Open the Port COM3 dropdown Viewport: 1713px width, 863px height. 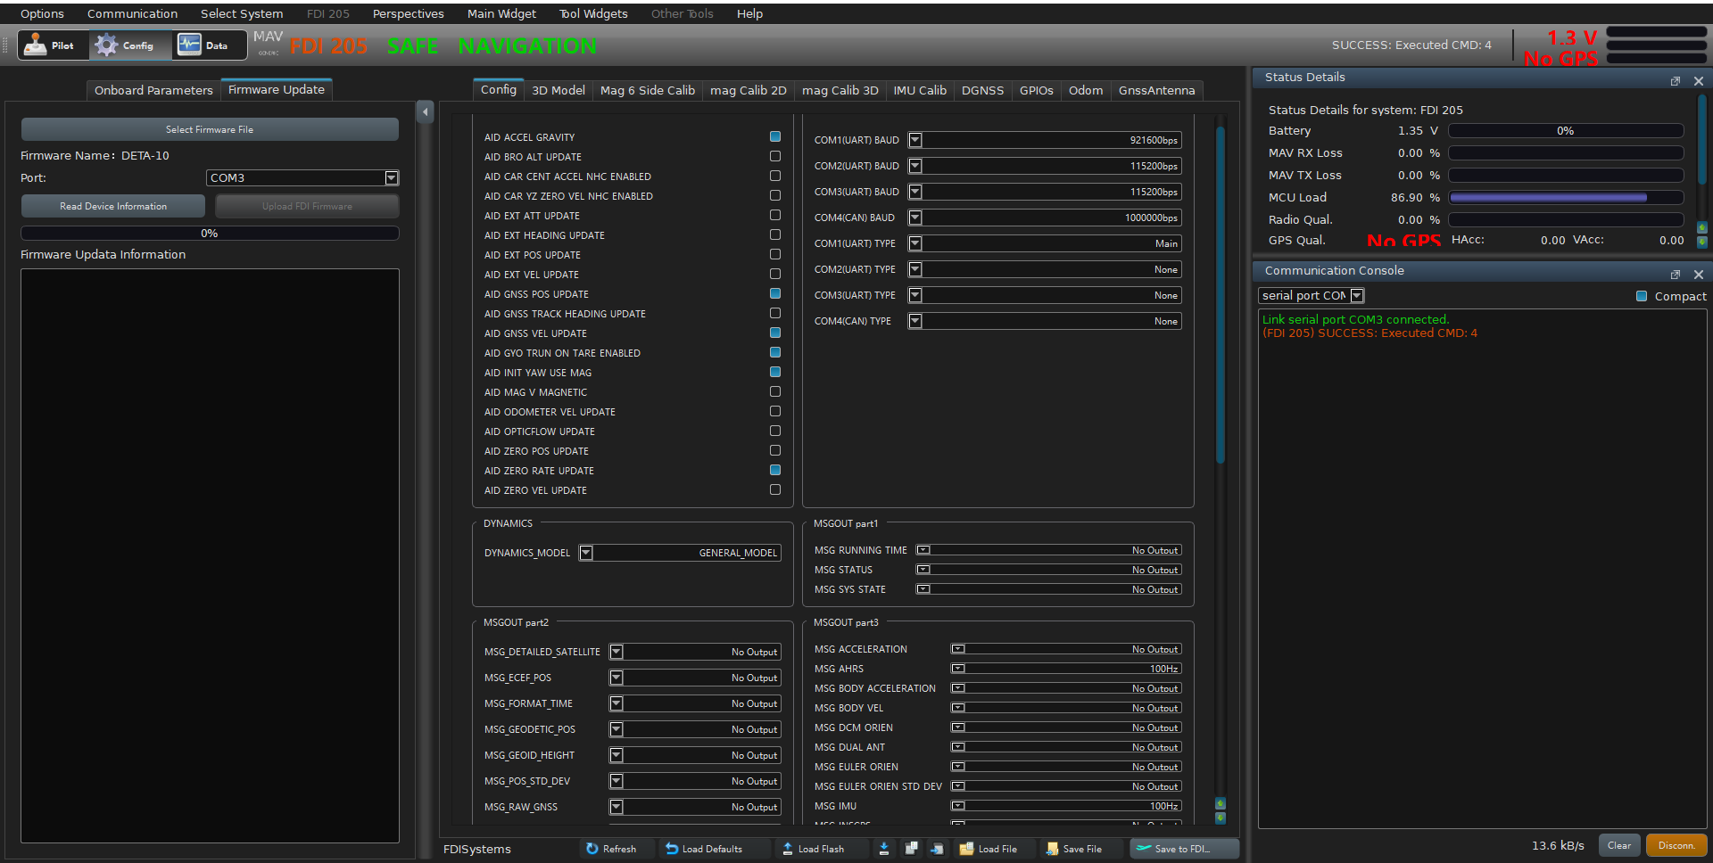click(x=302, y=178)
